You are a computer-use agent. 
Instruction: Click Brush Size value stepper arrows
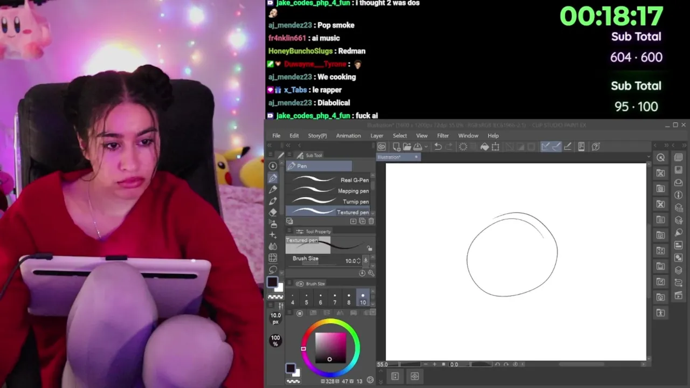[358, 261]
